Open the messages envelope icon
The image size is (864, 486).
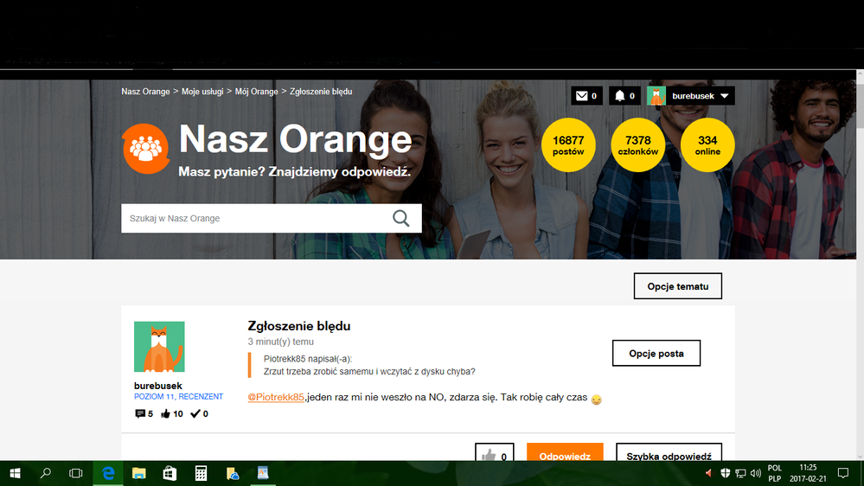click(581, 96)
